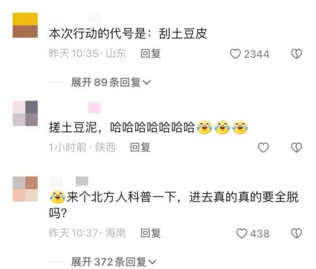Dislike the 海南 comment about 北方人
Screen dimensions: 316x269
296,233
